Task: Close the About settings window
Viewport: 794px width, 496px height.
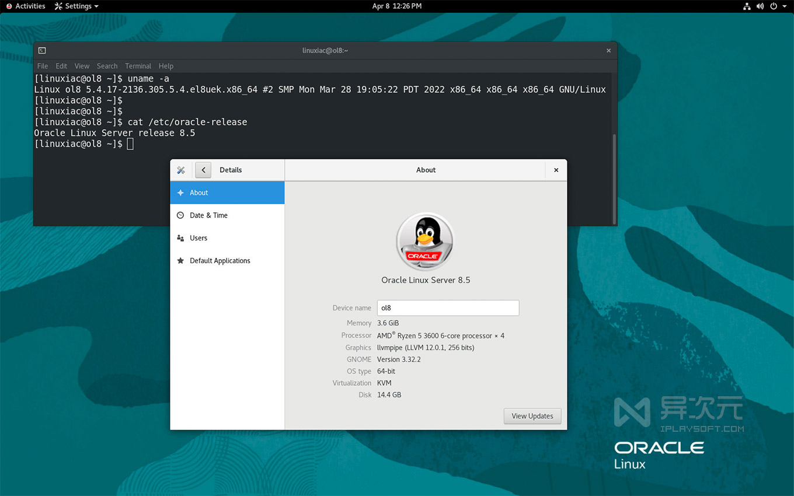Action: 556,170
